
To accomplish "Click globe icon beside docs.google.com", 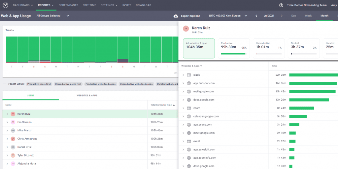I will pyautogui.click(x=189, y=100).
